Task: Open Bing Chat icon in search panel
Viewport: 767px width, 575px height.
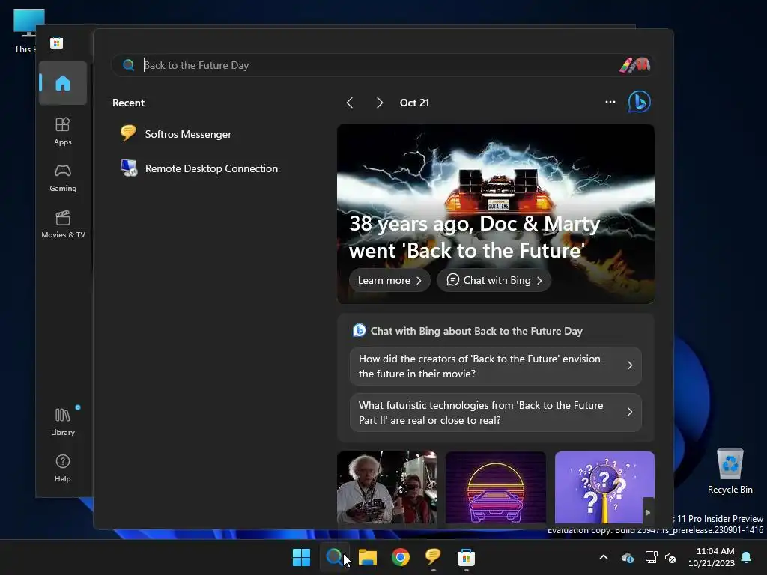Action: click(640, 102)
